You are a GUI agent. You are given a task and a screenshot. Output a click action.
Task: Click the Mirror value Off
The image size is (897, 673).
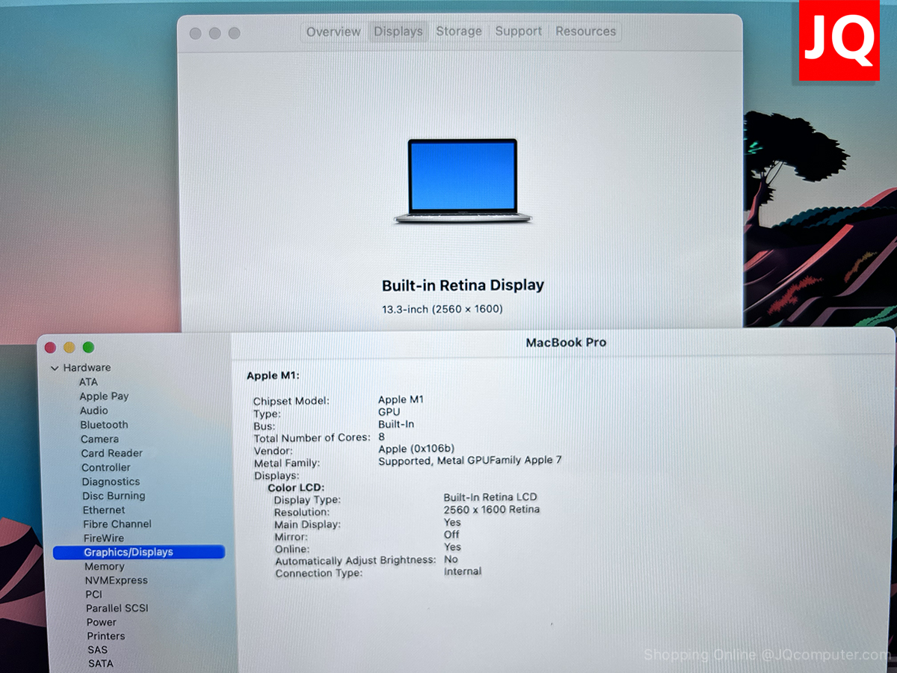(x=451, y=535)
